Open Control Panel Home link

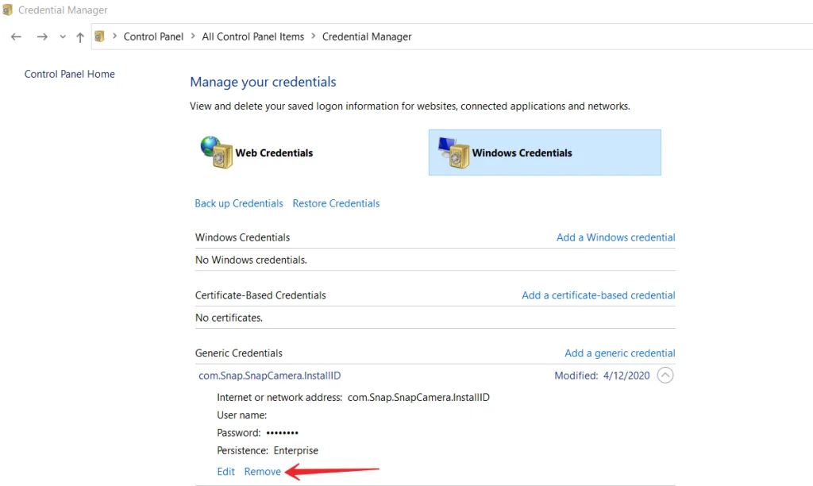pyautogui.click(x=70, y=74)
